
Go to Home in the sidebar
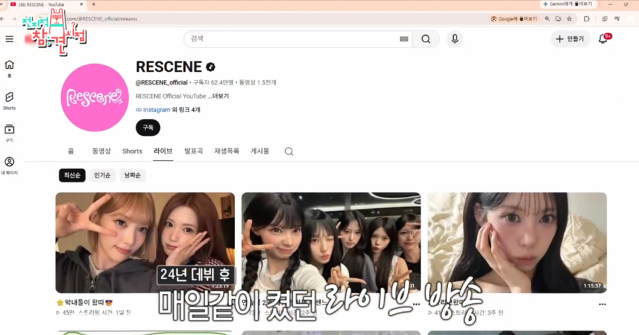(x=9, y=68)
